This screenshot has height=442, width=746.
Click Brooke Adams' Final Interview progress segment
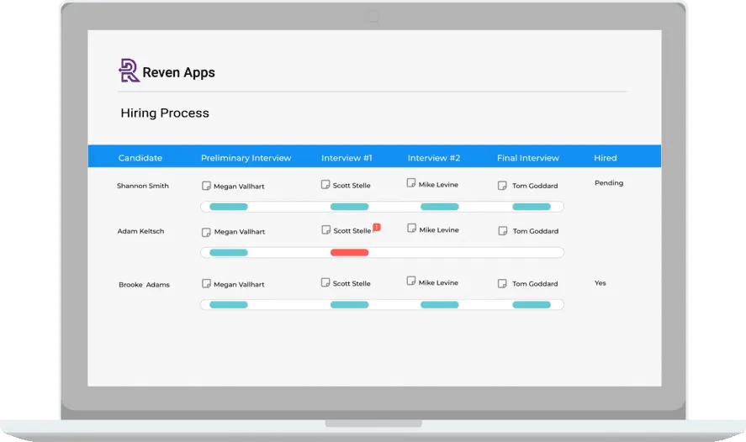531,304
